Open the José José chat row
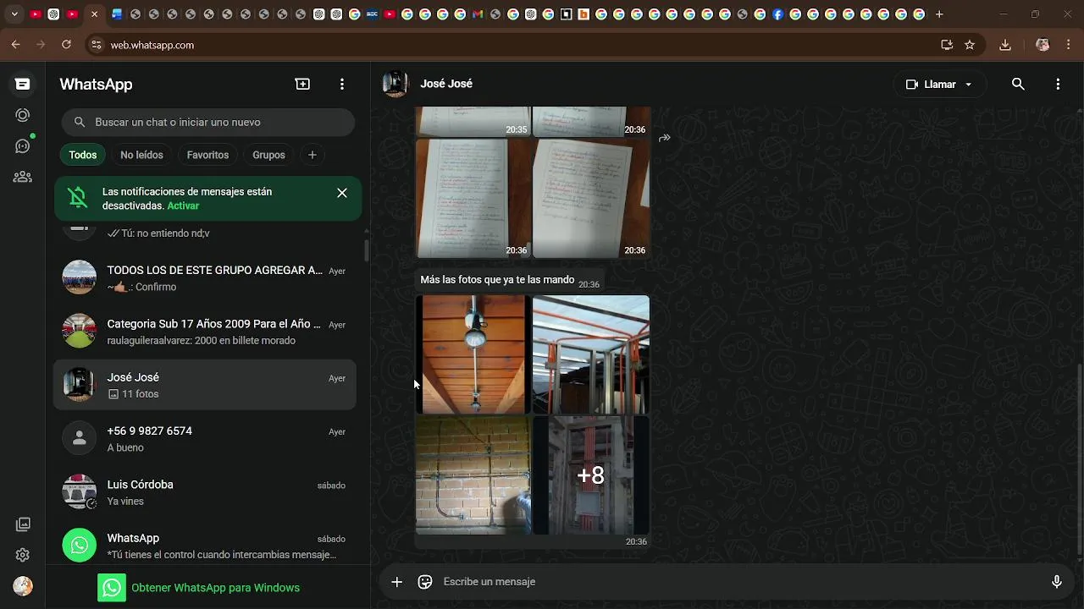 point(205,385)
